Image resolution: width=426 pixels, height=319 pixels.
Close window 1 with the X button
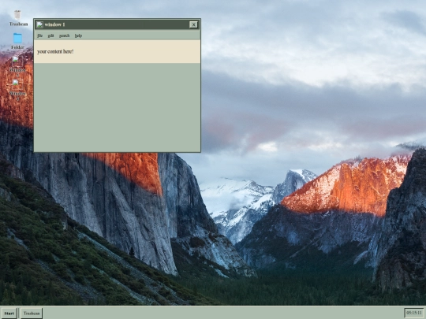pyautogui.click(x=193, y=24)
